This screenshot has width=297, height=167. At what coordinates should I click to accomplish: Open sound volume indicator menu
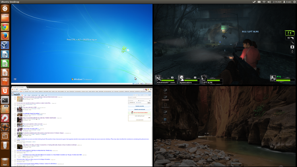click(269, 2)
